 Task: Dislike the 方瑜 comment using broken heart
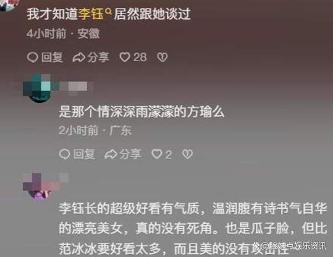tap(188, 154)
